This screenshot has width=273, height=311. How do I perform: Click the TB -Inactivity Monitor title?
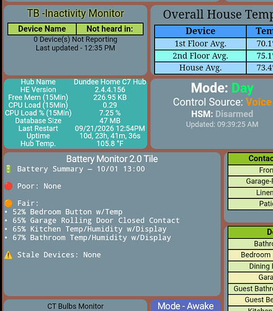pos(76,14)
